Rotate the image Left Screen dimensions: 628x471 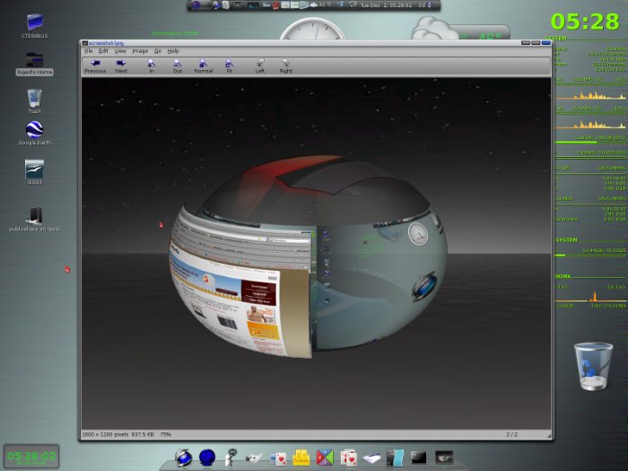pyautogui.click(x=260, y=65)
